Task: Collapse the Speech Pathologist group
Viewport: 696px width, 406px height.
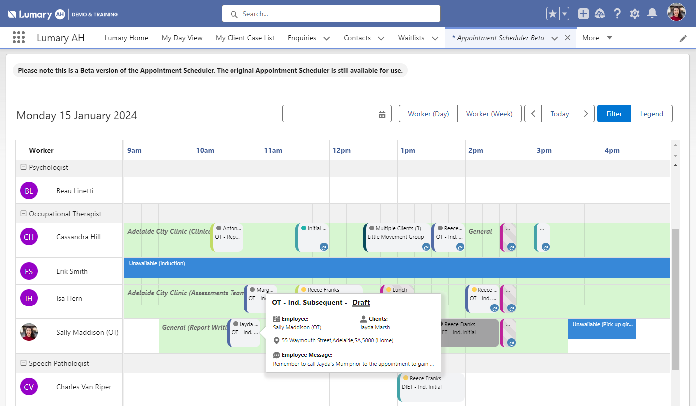Action: (23, 363)
